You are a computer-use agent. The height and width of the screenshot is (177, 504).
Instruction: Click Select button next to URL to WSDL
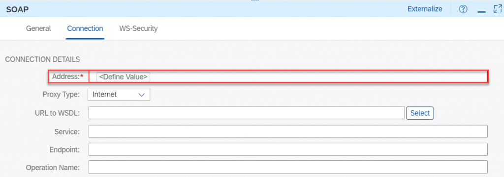(420, 113)
